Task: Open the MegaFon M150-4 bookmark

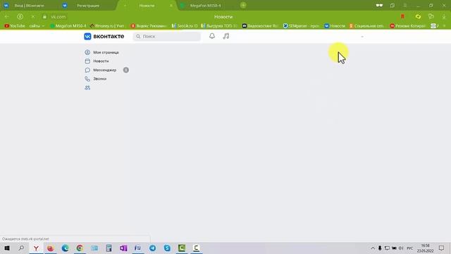Action: (x=68, y=26)
